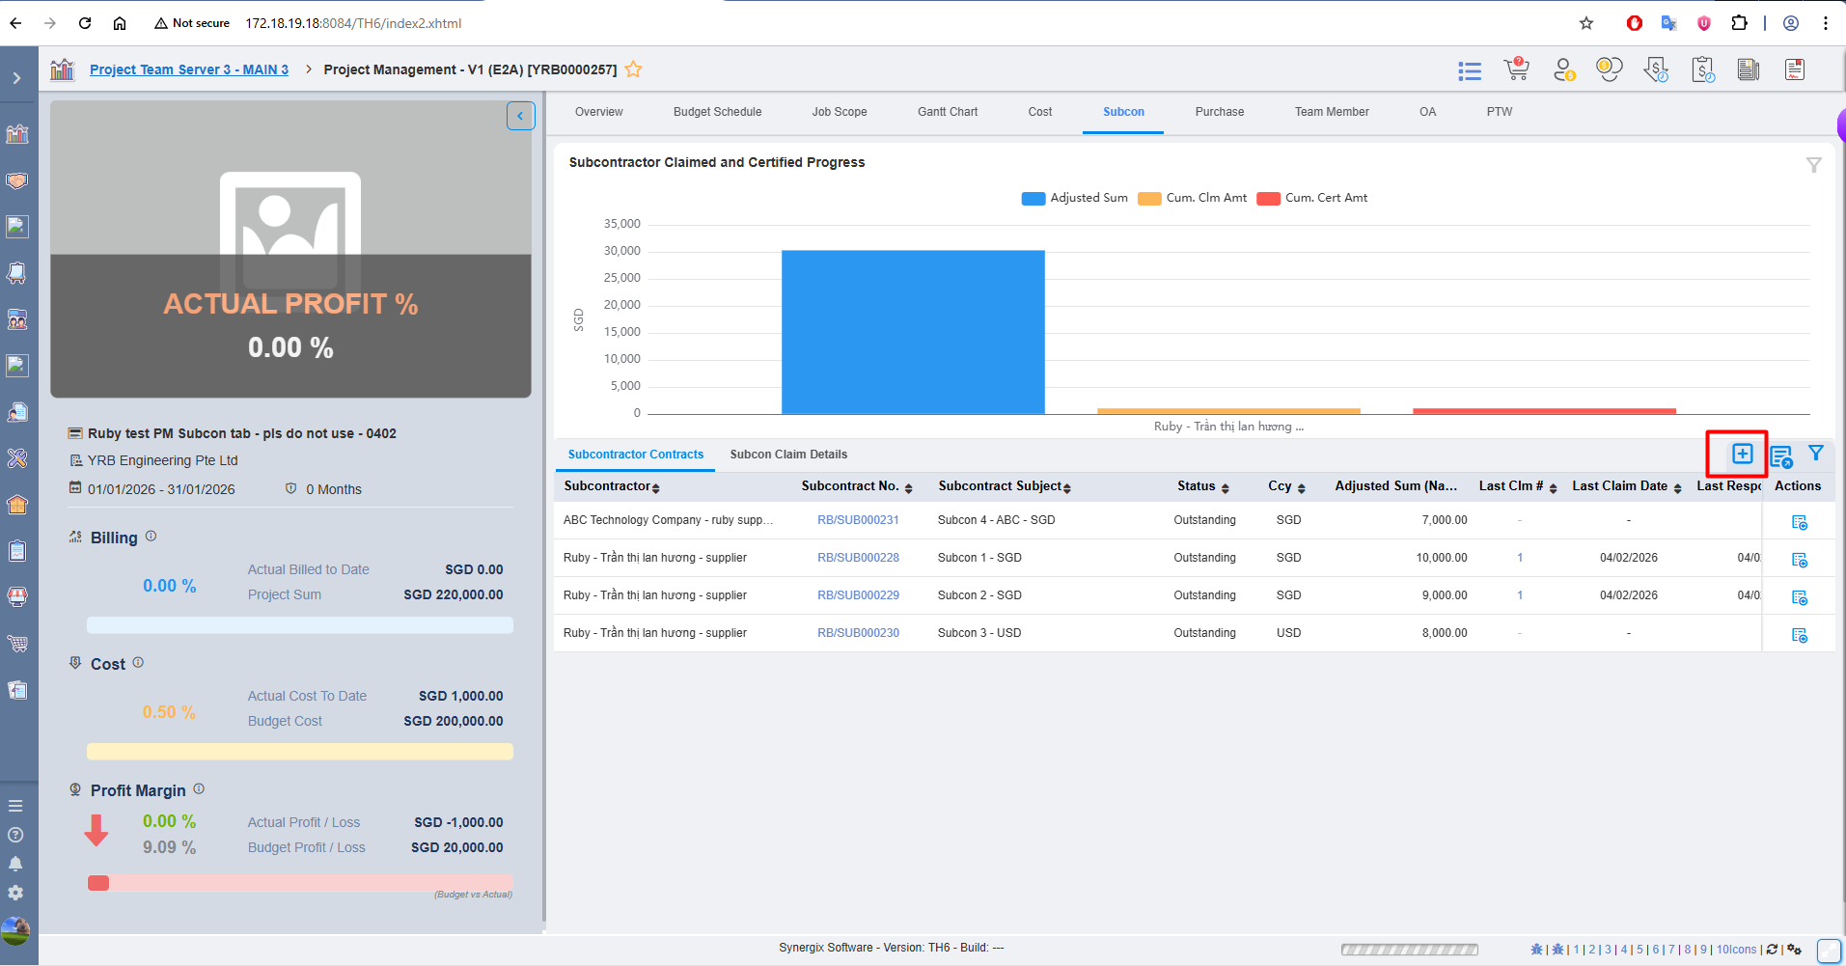Image resolution: width=1846 pixels, height=966 pixels.
Task: Open the handshake module in the sidebar
Action: 17,180
